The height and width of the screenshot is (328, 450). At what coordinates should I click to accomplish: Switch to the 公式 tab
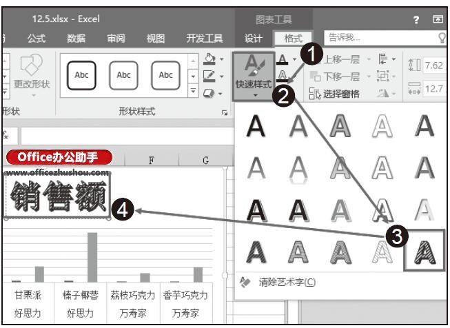(37, 39)
